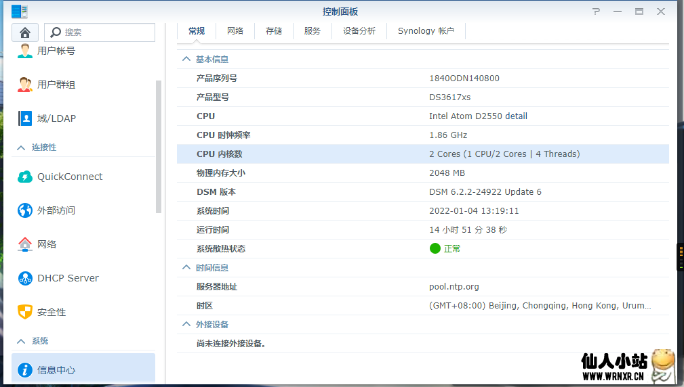The height and width of the screenshot is (387, 684).
Task: Click the sidebar vertical scrollbar
Action: click(159, 147)
